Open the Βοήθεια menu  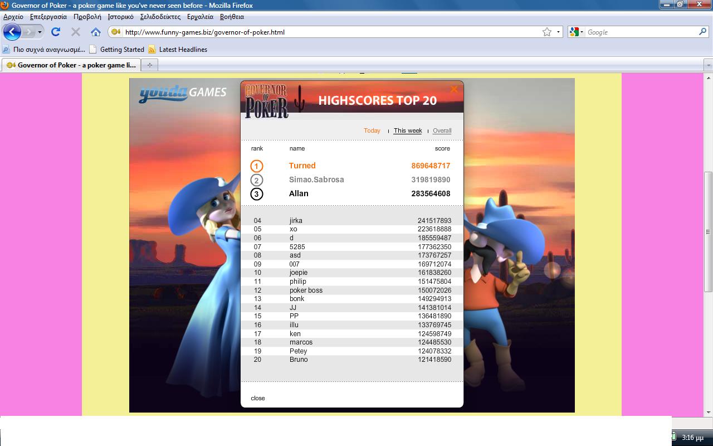pos(232,17)
